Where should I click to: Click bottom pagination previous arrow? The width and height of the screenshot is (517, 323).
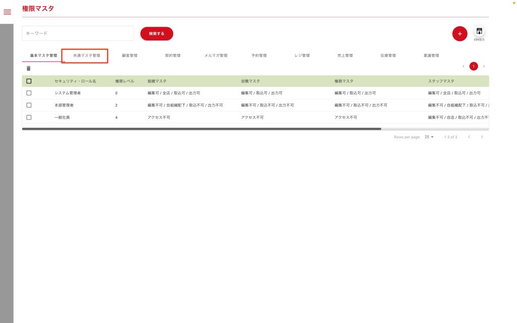[469, 137]
